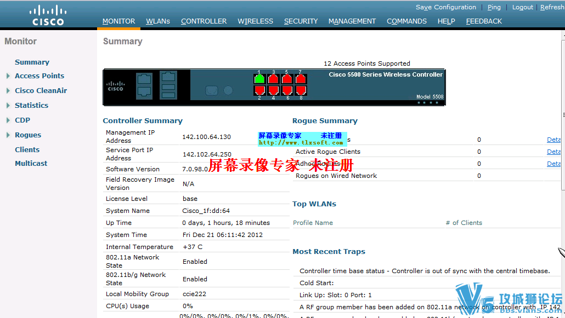This screenshot has height=318, width=565.
Task: Open Detail link in first rogue row
Action: pyautogui.click(x=554, y=140)
